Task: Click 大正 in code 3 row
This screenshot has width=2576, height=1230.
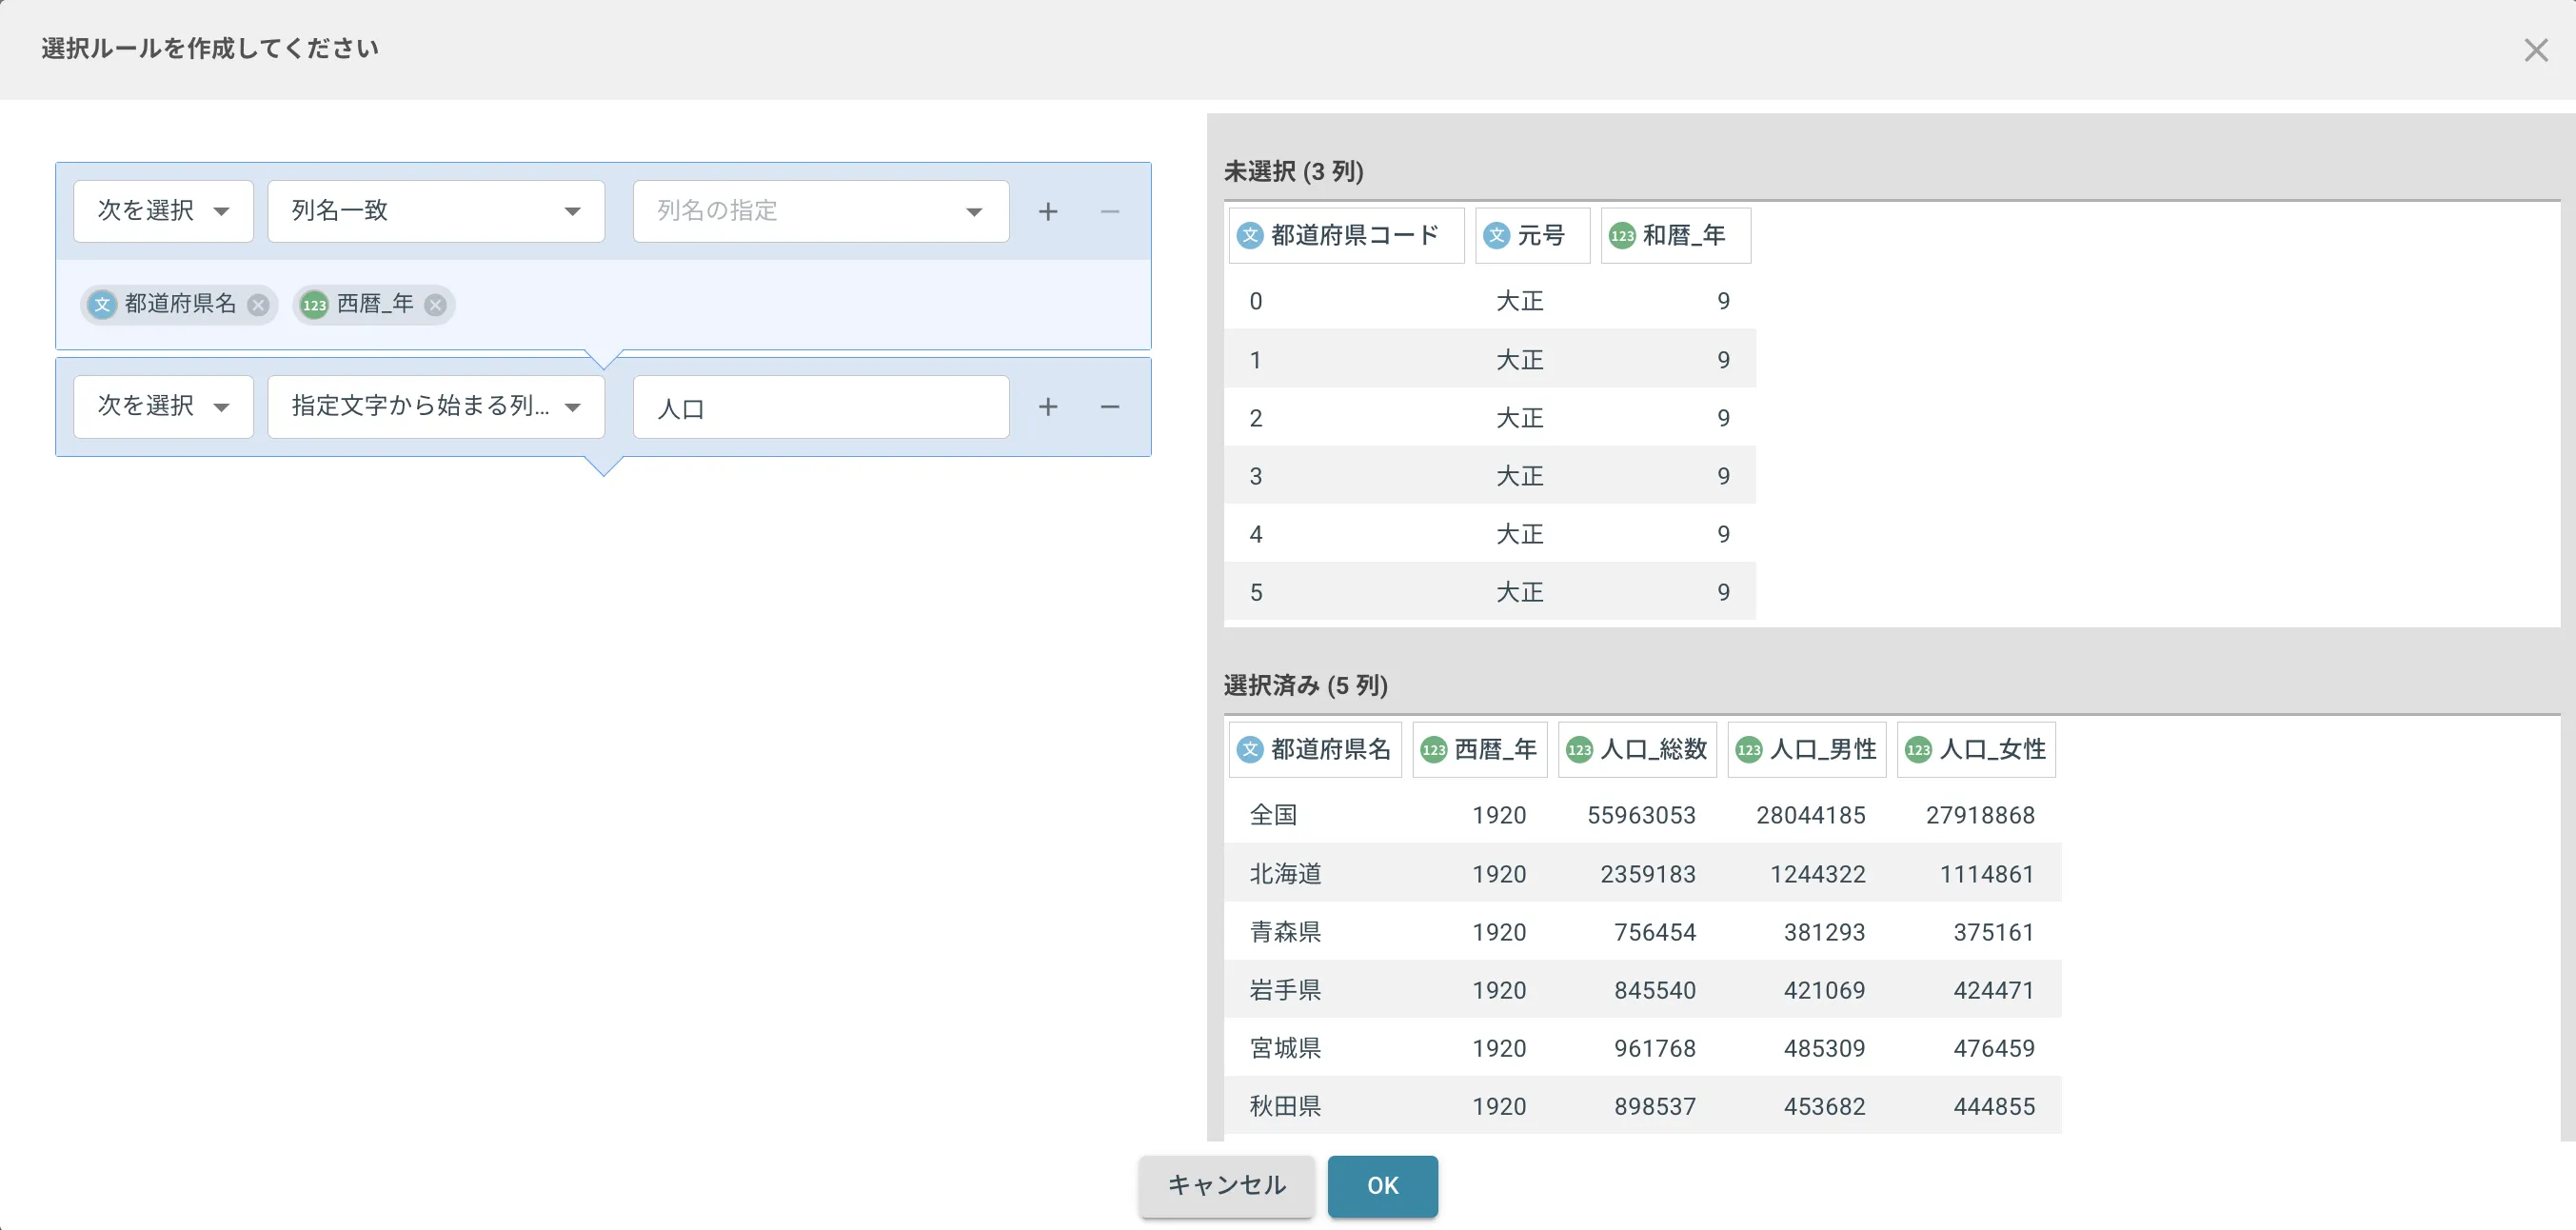Action: [x=1519, y=476]
